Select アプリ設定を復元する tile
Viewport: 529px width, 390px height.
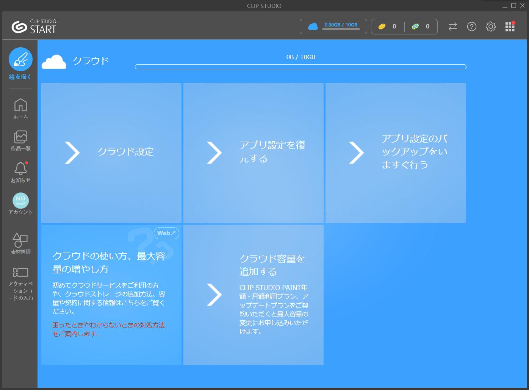pyautogui.click(x=253, y=153)
